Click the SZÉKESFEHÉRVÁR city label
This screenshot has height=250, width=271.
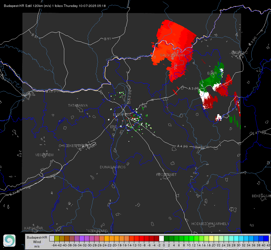[x=79, y=146]
